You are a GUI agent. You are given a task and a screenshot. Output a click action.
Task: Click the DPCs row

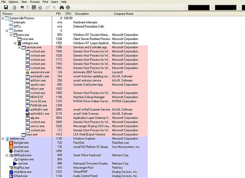tap(74, 26)
